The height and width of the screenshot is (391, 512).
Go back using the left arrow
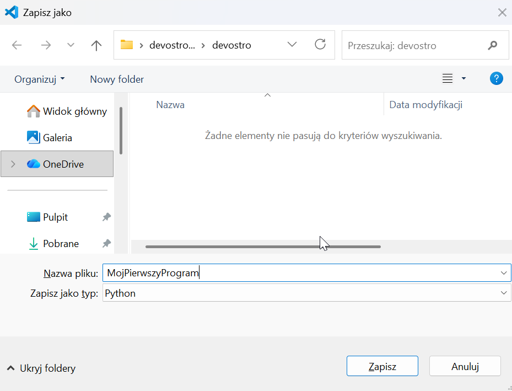tap(17, 45)
